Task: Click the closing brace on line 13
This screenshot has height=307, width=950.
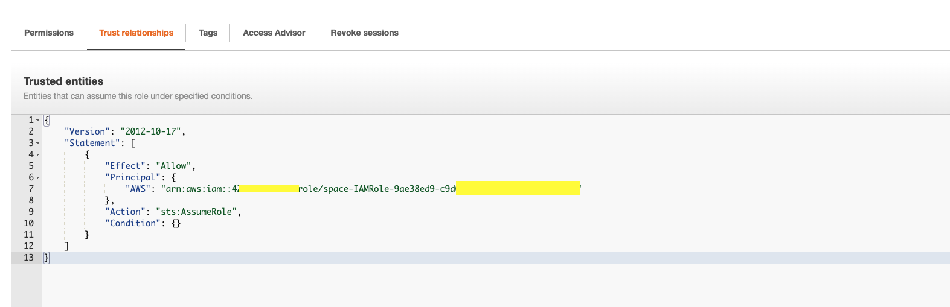Action: point(47,258)
